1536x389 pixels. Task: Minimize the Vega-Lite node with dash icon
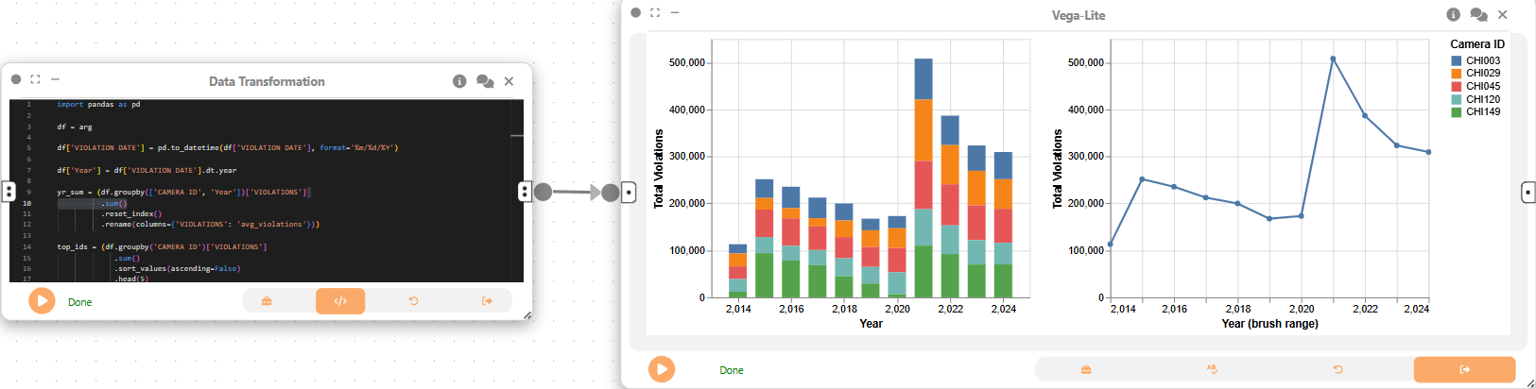pos(675,12)
